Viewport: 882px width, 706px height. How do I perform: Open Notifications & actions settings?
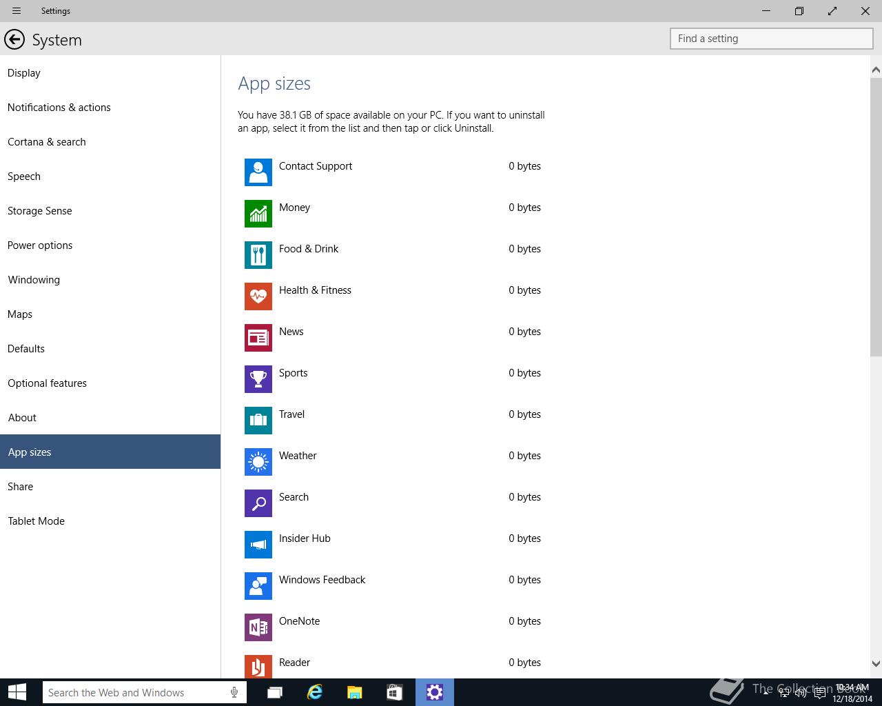coord(110,108)
